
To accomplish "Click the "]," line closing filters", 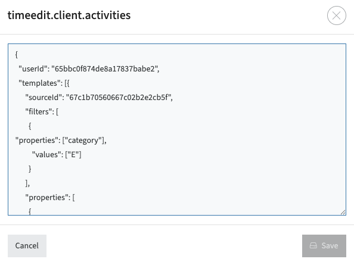I will tap(27, 183).
